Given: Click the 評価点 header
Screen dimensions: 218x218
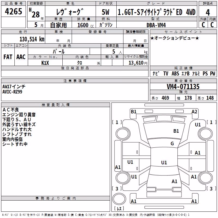Looking at the screenshot, I should click(208, 3).
